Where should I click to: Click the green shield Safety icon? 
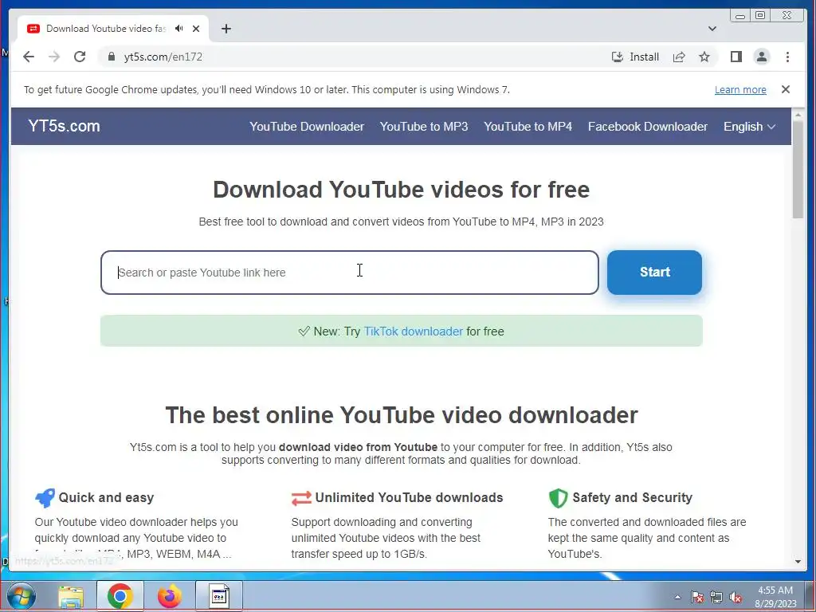pos(558,498)
